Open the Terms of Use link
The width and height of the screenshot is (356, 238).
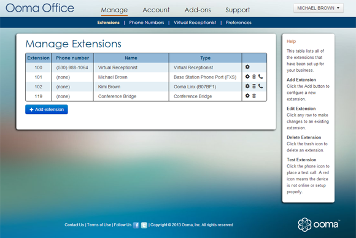99,225
